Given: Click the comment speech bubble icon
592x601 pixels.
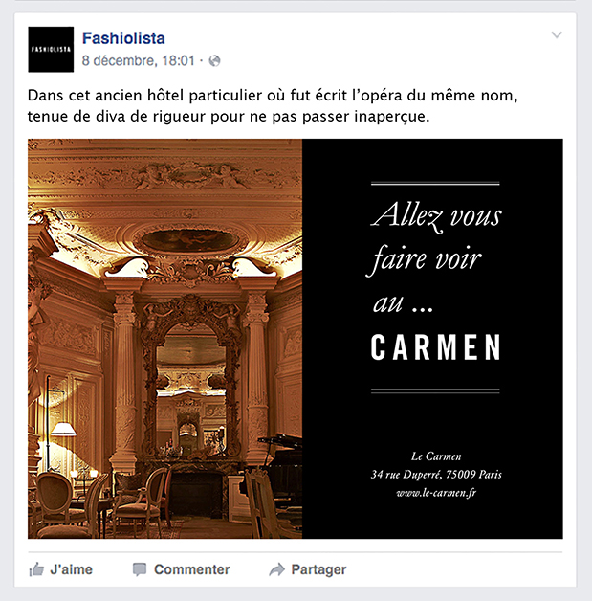Looking at the screenshot, I should click(x=140, y=569).
